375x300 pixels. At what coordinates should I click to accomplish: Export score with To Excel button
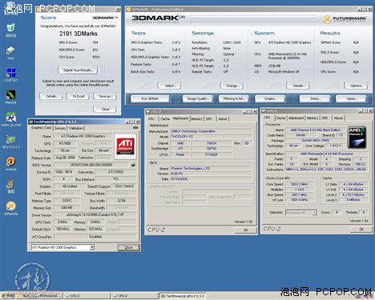(79, 96)
